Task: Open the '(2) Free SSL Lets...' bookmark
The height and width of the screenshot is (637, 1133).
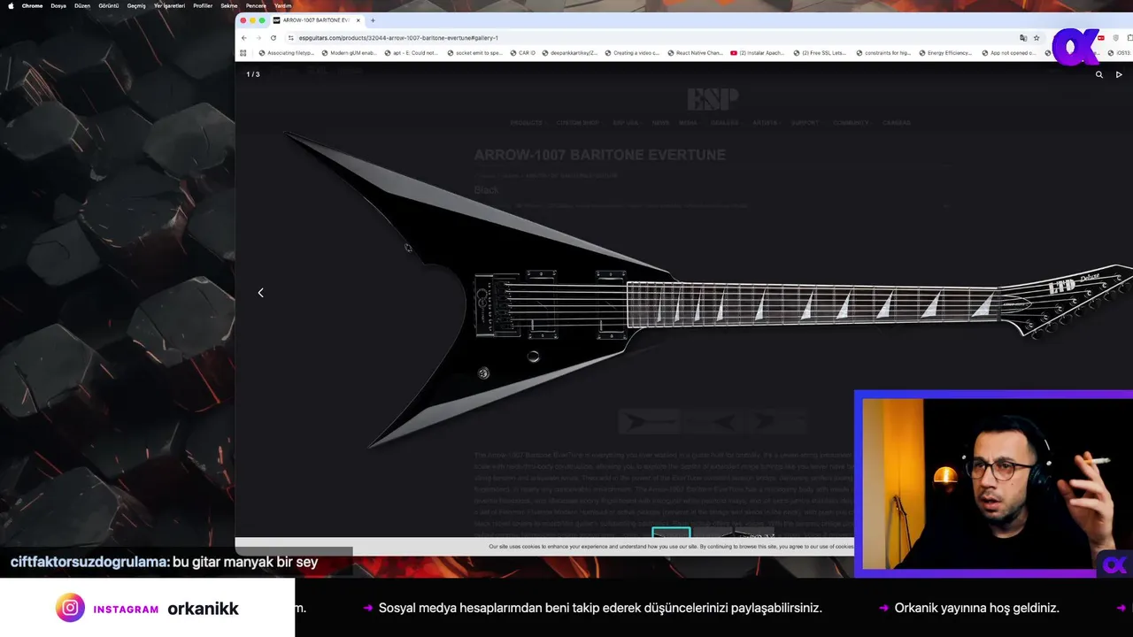Action: (x=820, y=53)
